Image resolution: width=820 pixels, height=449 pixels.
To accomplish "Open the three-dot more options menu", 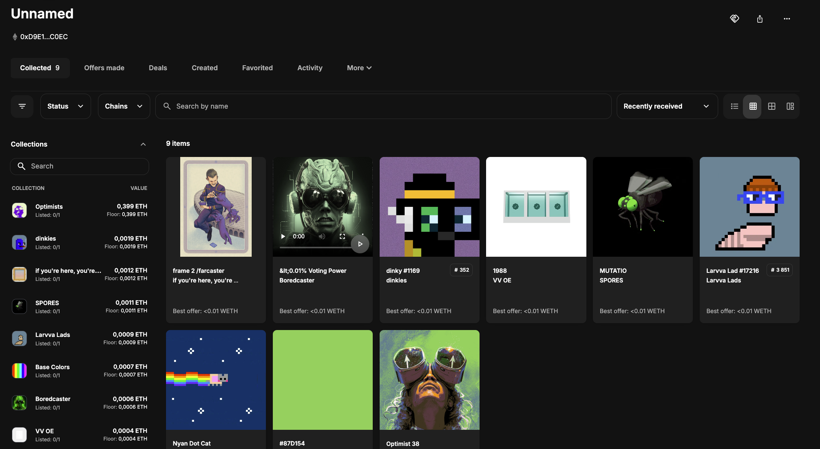I will [x=787, y=19].
